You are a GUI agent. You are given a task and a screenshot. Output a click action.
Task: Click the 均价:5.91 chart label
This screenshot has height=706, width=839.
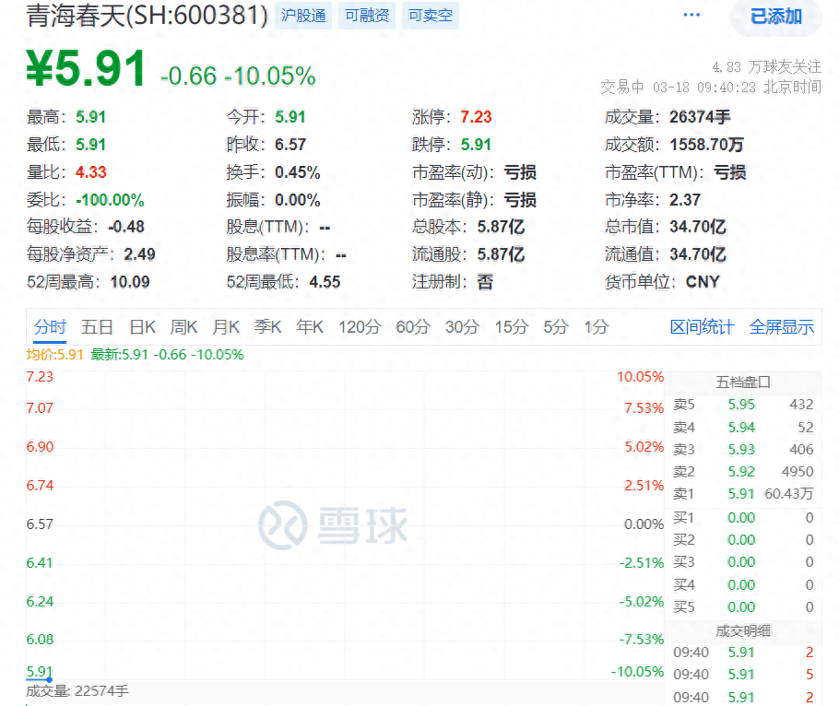54,355
